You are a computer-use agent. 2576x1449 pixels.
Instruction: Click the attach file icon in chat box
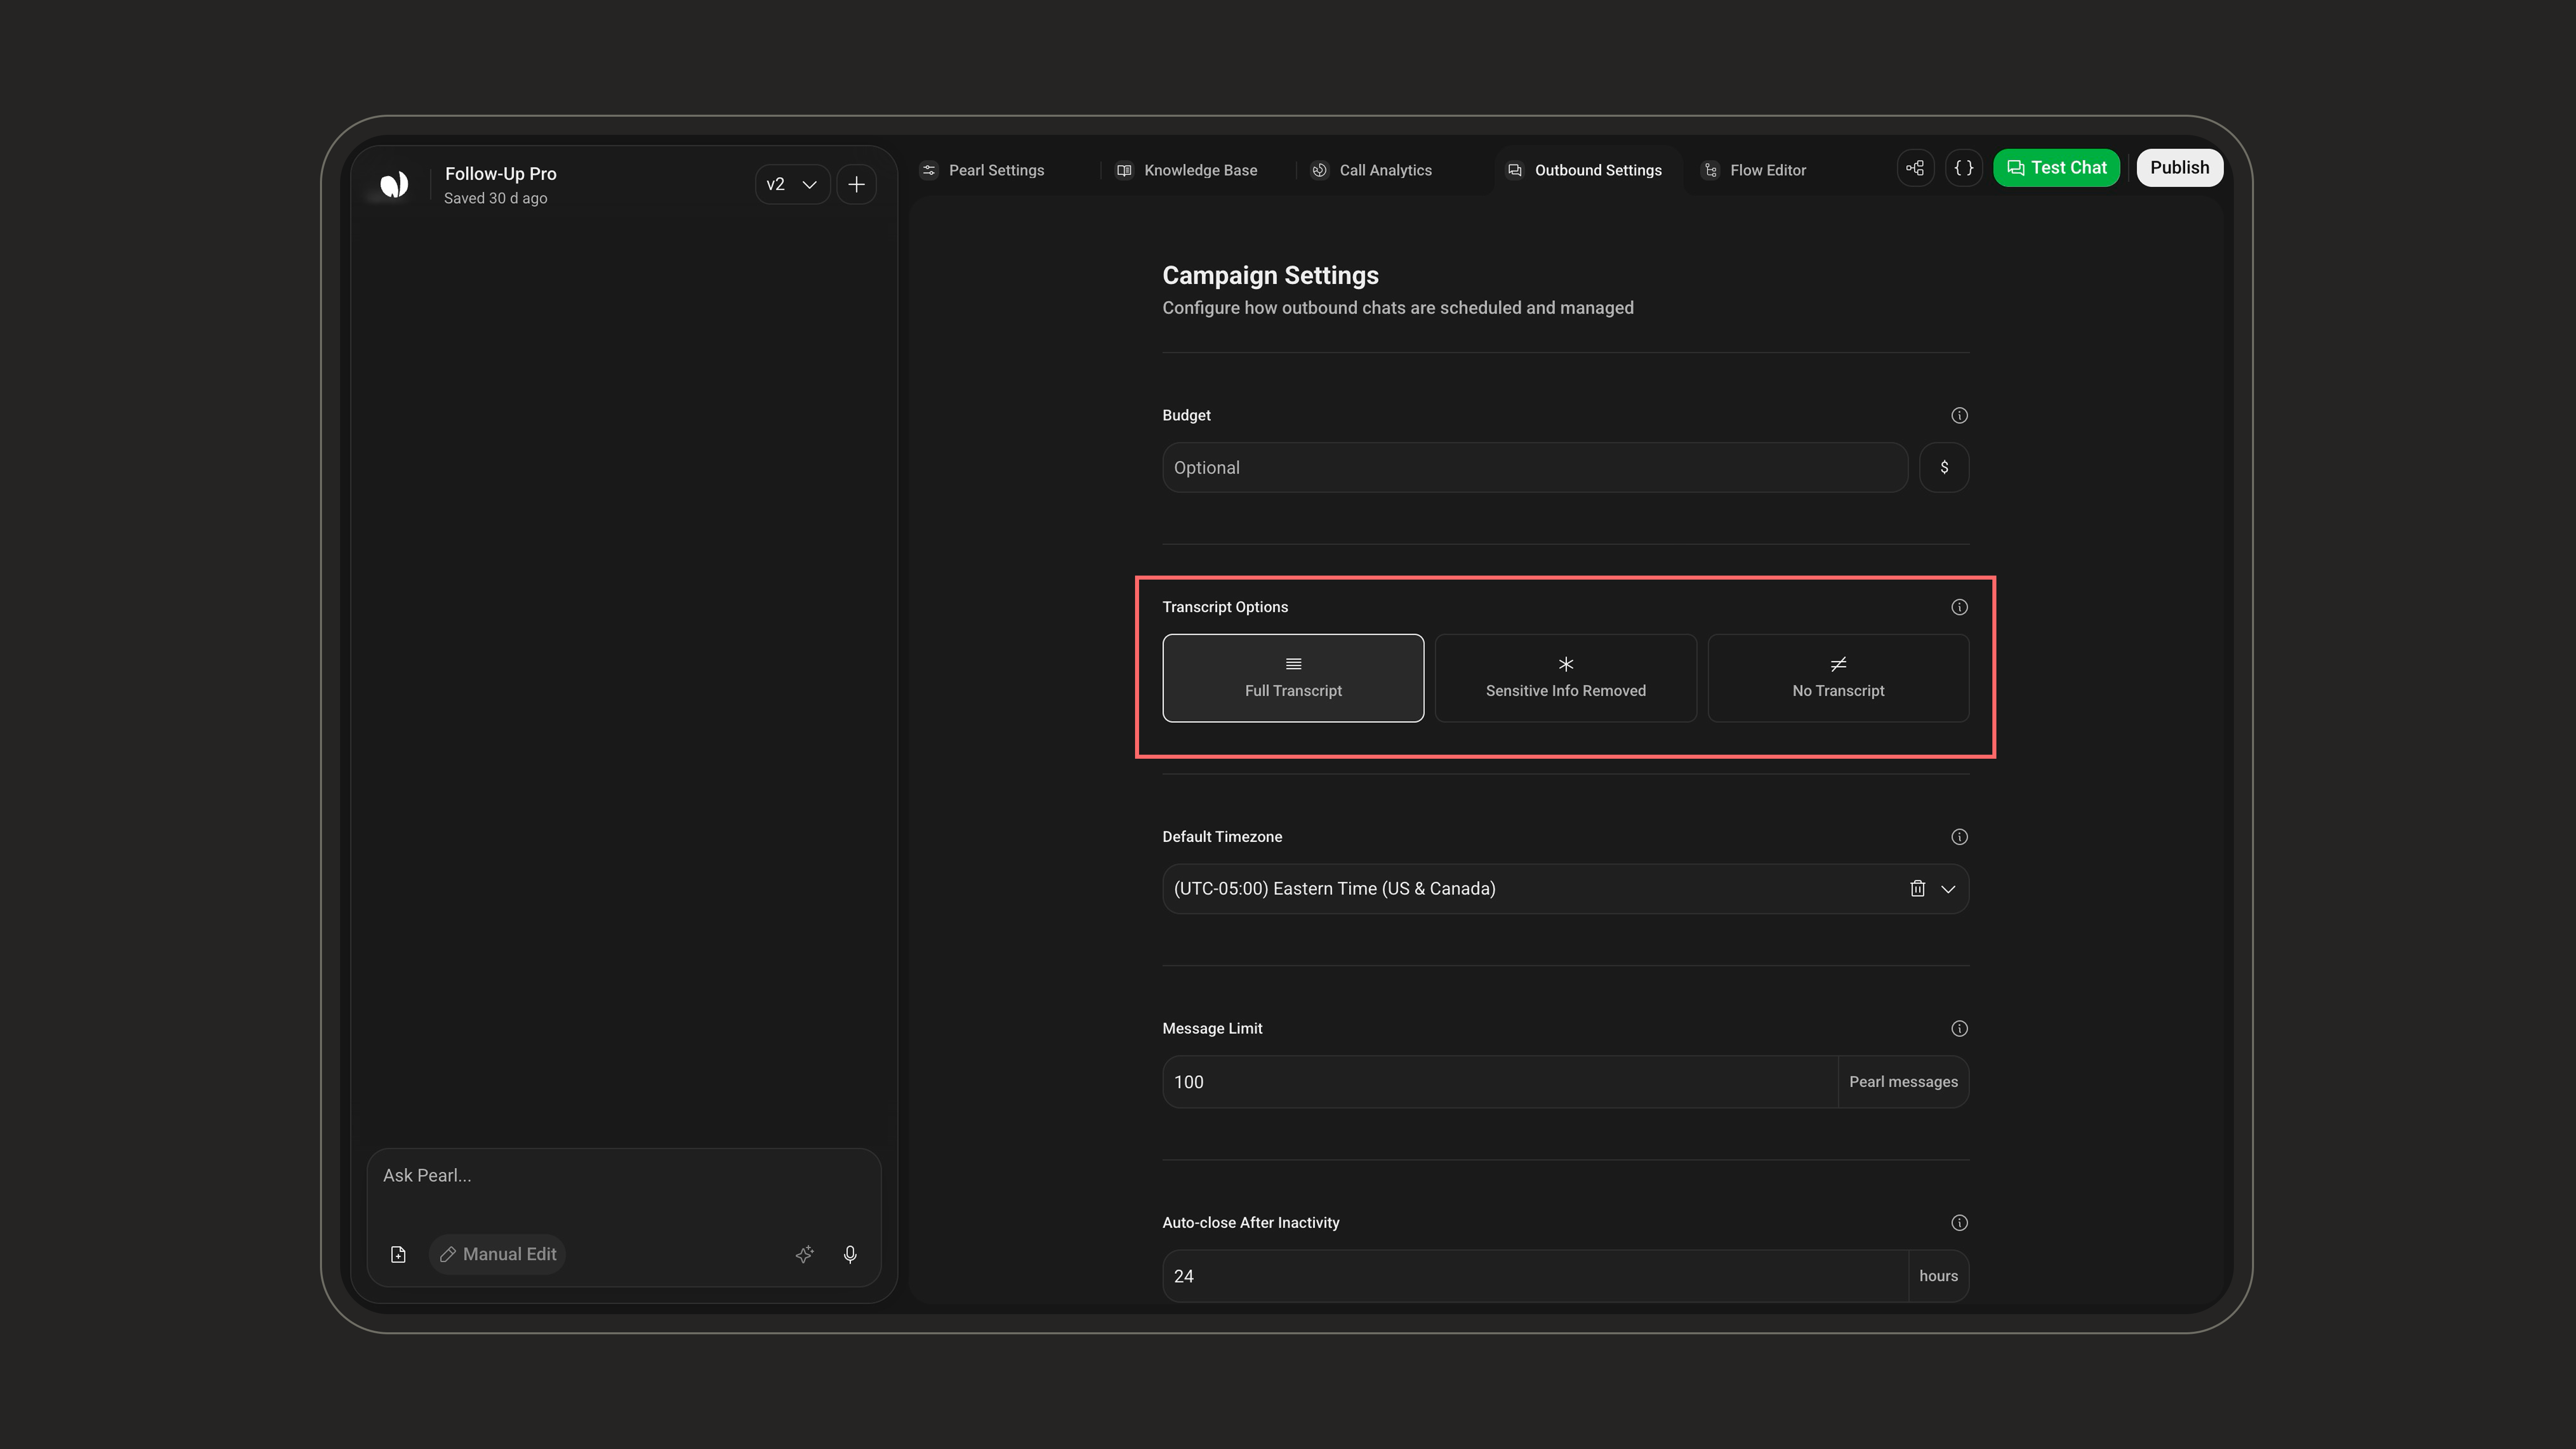tap(398, 1254)
